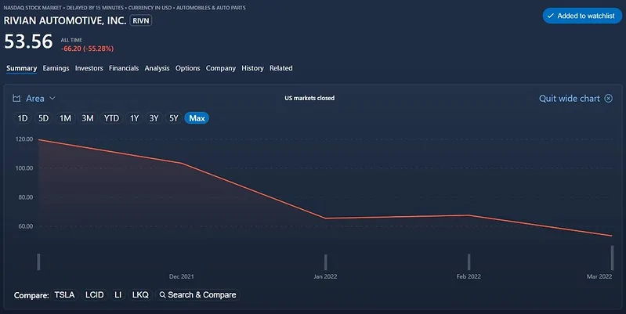Compare with TSLA
The height and width of the screenshot is (314, 626).
pyautogui.click(x=65, y=295)
